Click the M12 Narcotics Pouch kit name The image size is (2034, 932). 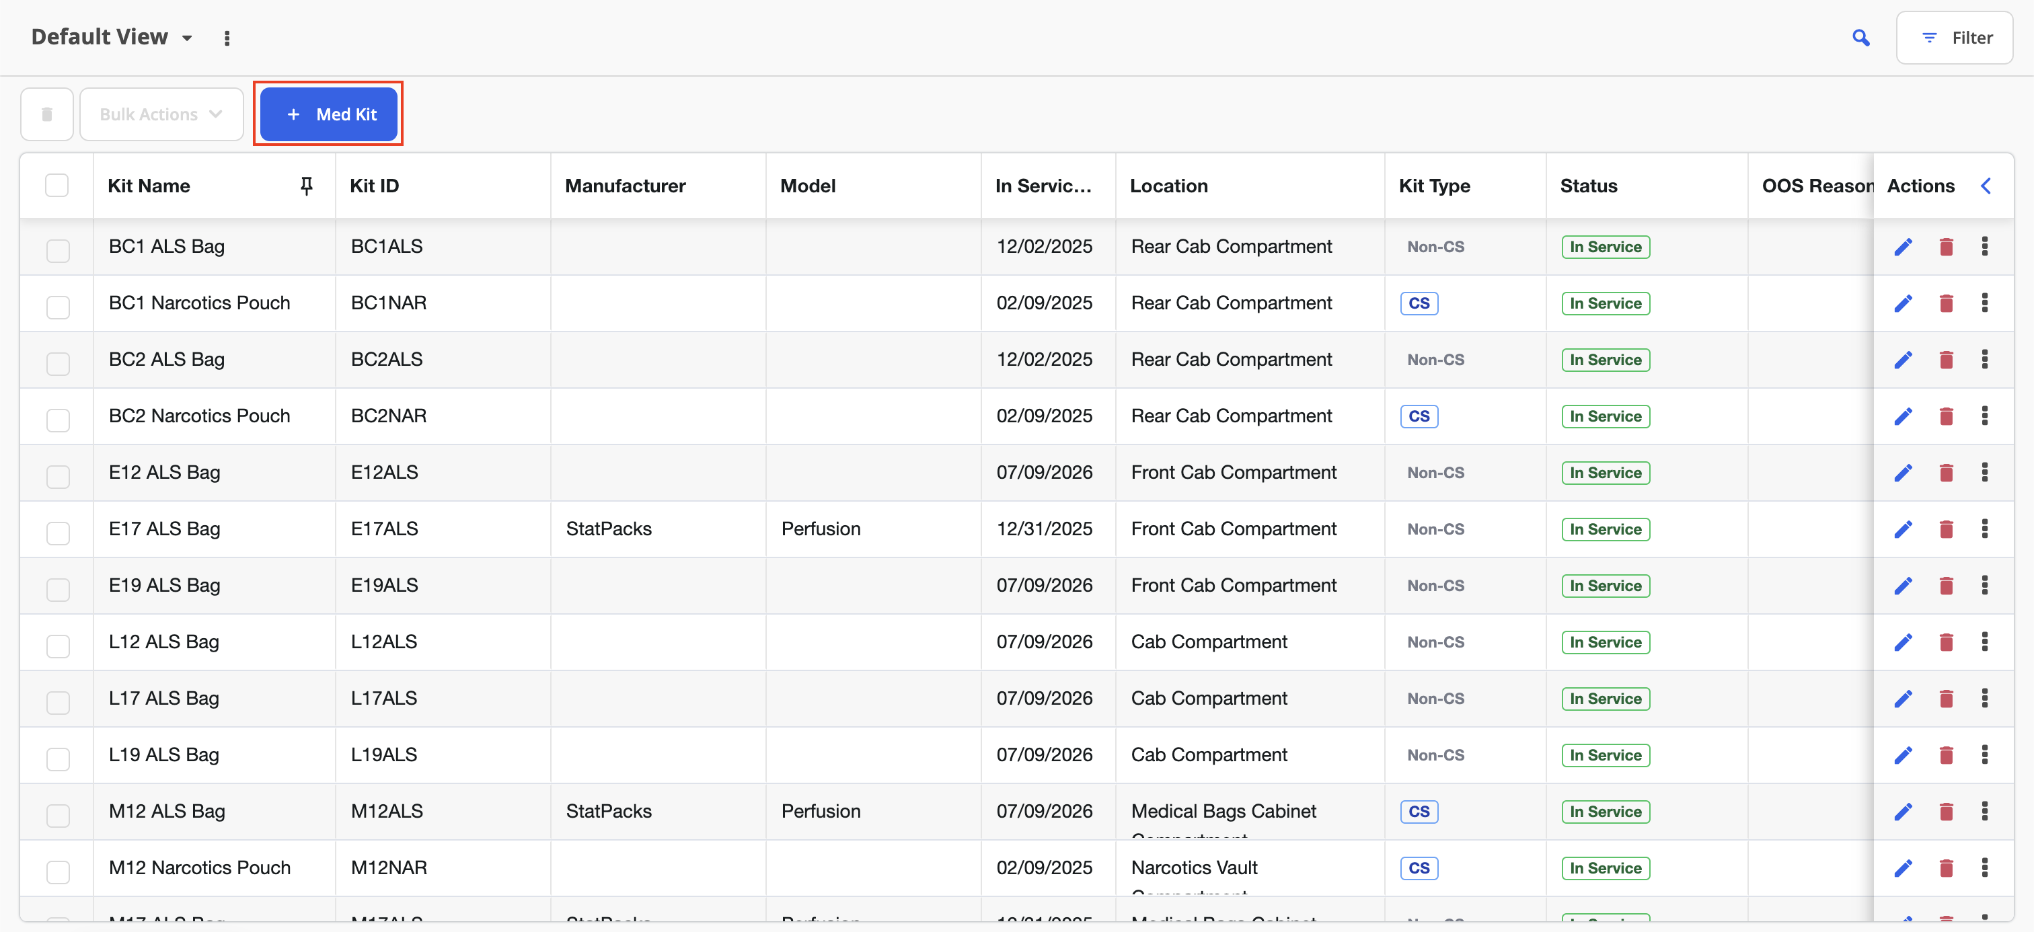pos(199,867)
